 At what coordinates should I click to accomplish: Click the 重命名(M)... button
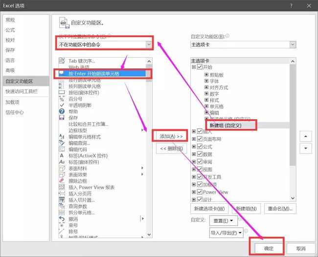click(x=280, y=209)
